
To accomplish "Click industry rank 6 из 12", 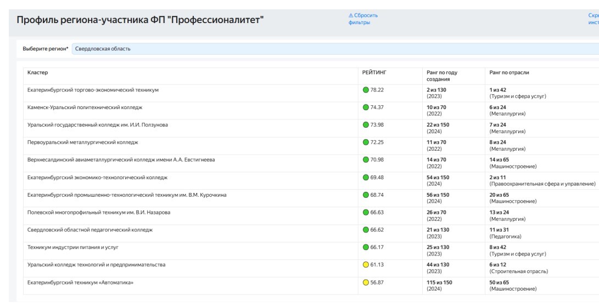I will coord(498,265).
